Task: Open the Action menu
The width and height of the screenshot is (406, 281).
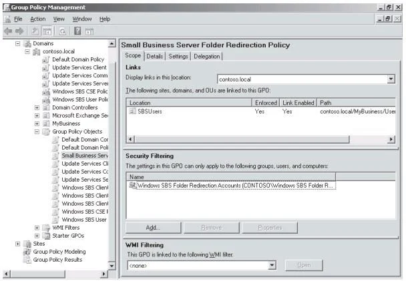Action: [38, 19]
